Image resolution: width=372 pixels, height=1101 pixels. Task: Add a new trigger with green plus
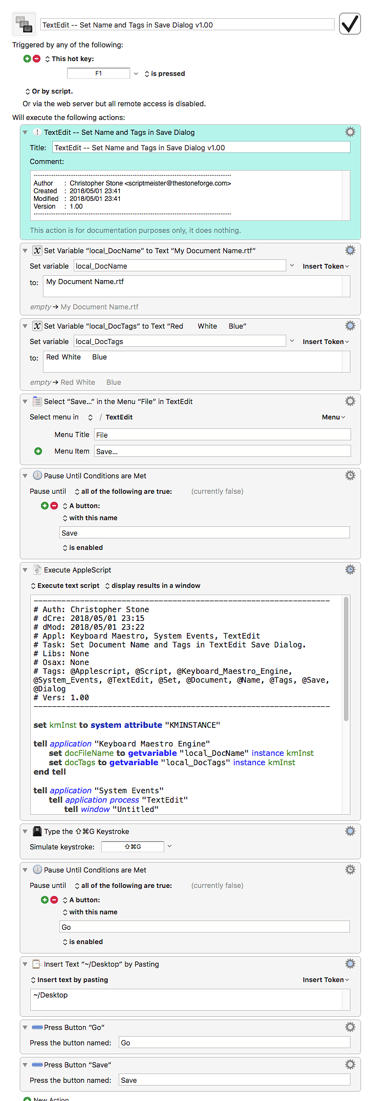coord(27,58)
